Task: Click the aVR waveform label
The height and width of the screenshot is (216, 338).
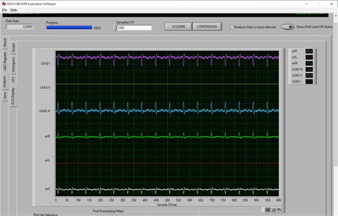Action: click(47, 136)
